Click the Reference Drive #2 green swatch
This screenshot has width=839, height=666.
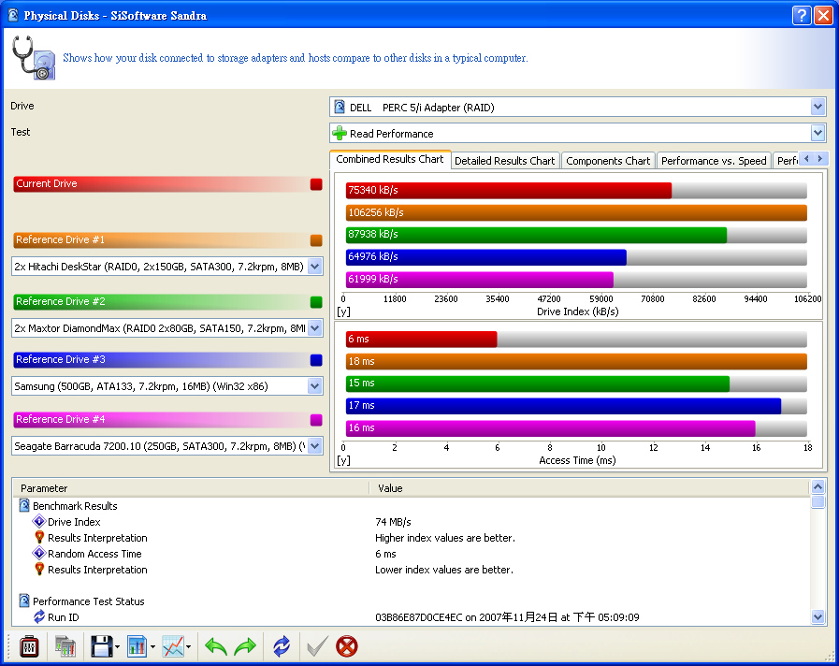click(x=316, y=302)
